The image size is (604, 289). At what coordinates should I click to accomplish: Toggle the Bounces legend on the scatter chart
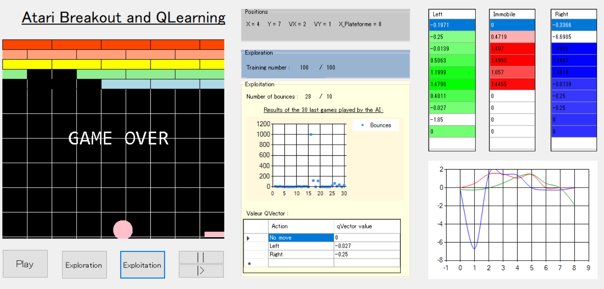[x=375, y=125]
